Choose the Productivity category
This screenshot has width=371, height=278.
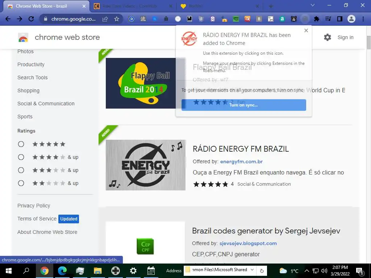pyautogui.click(x=31, y=64)
